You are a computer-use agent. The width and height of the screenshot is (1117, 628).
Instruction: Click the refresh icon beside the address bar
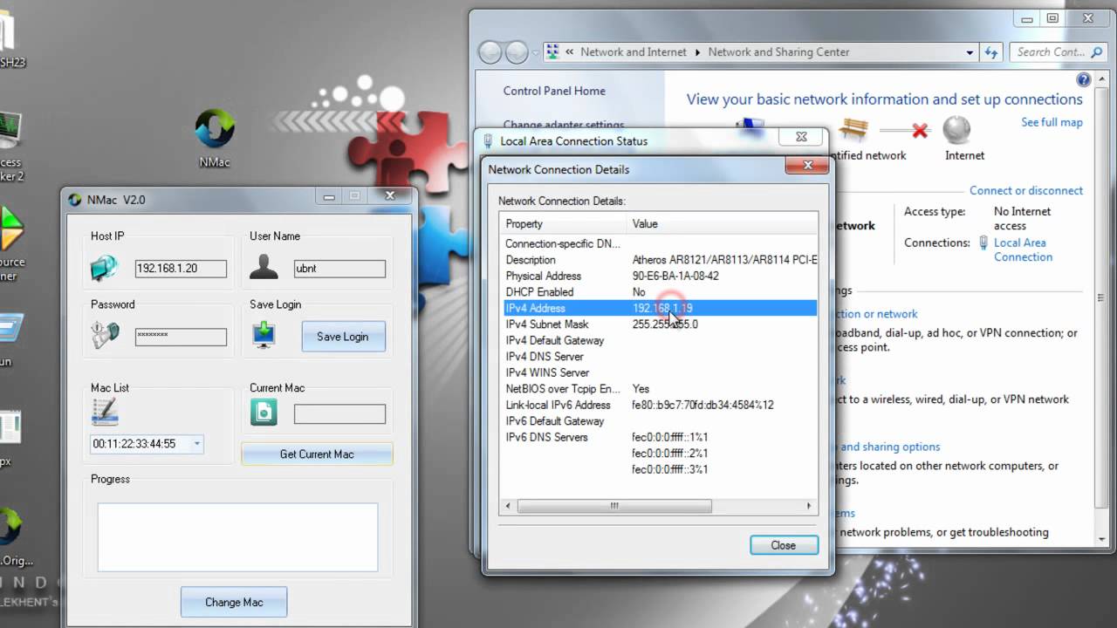click(991, 52)
